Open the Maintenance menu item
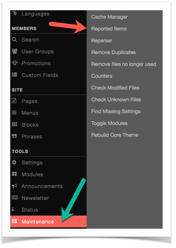 pos(48,222)
